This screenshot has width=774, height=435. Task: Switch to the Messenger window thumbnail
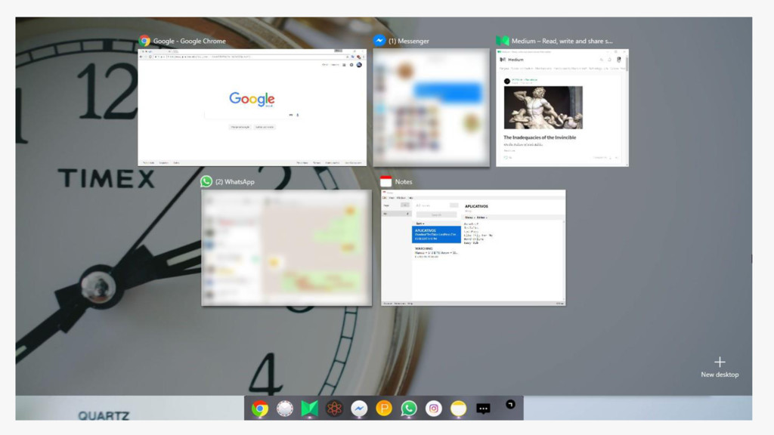pyautogui.click(x=432, y=107)
